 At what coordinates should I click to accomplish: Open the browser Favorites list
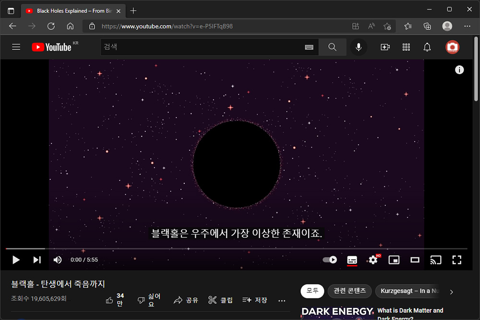tap(408, 26)
